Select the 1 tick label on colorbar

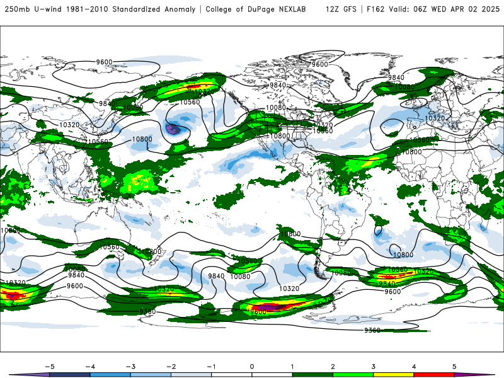[292, 367]
